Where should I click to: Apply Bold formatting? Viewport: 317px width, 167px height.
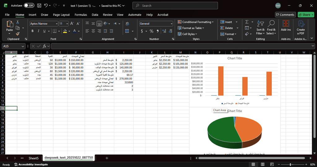32,31
